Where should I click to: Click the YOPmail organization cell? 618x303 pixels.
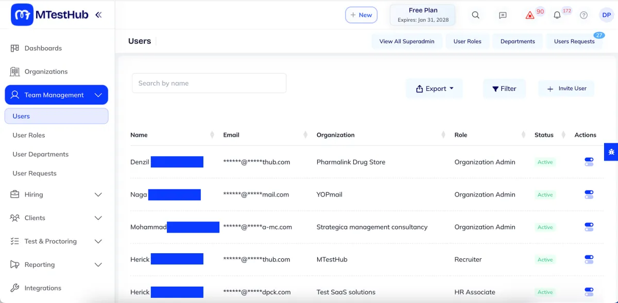pyautogui.click(x=330, y=195)
